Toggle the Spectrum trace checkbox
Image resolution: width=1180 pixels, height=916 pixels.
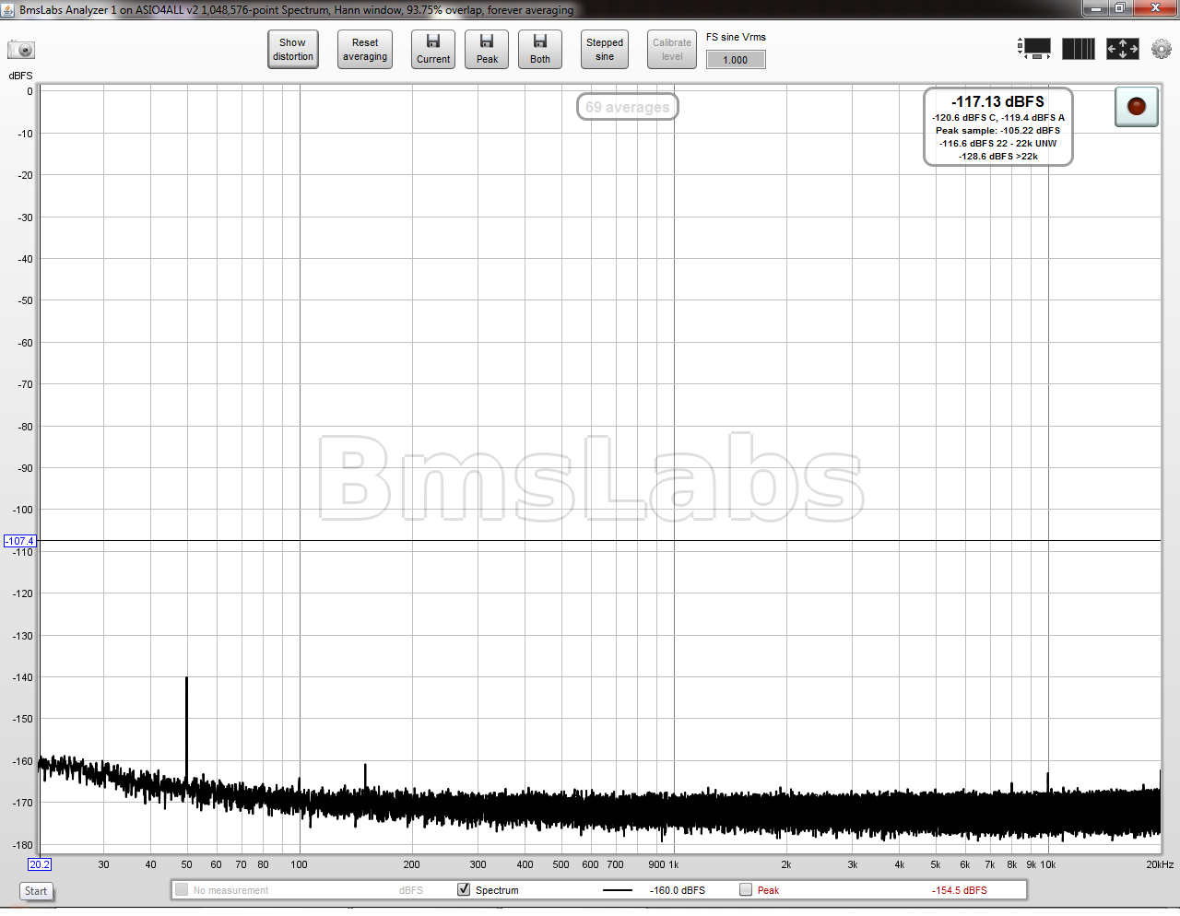tap(464, 889)
